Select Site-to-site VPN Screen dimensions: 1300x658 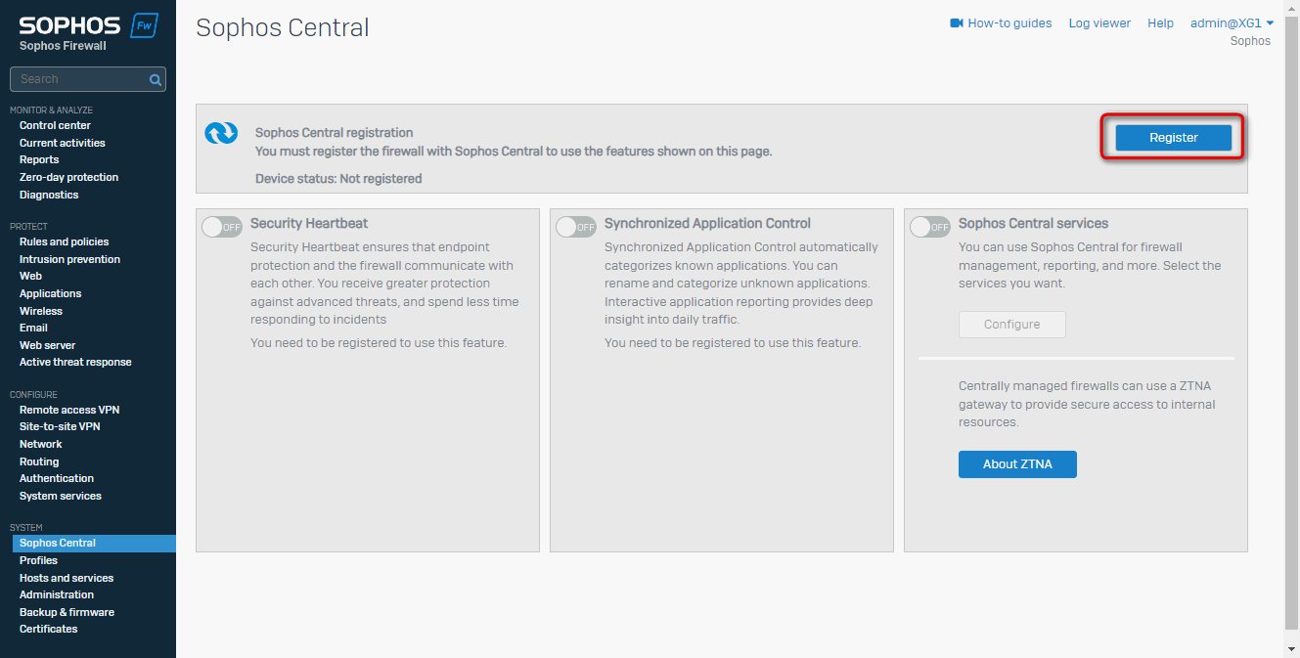(x=60, y=426)
